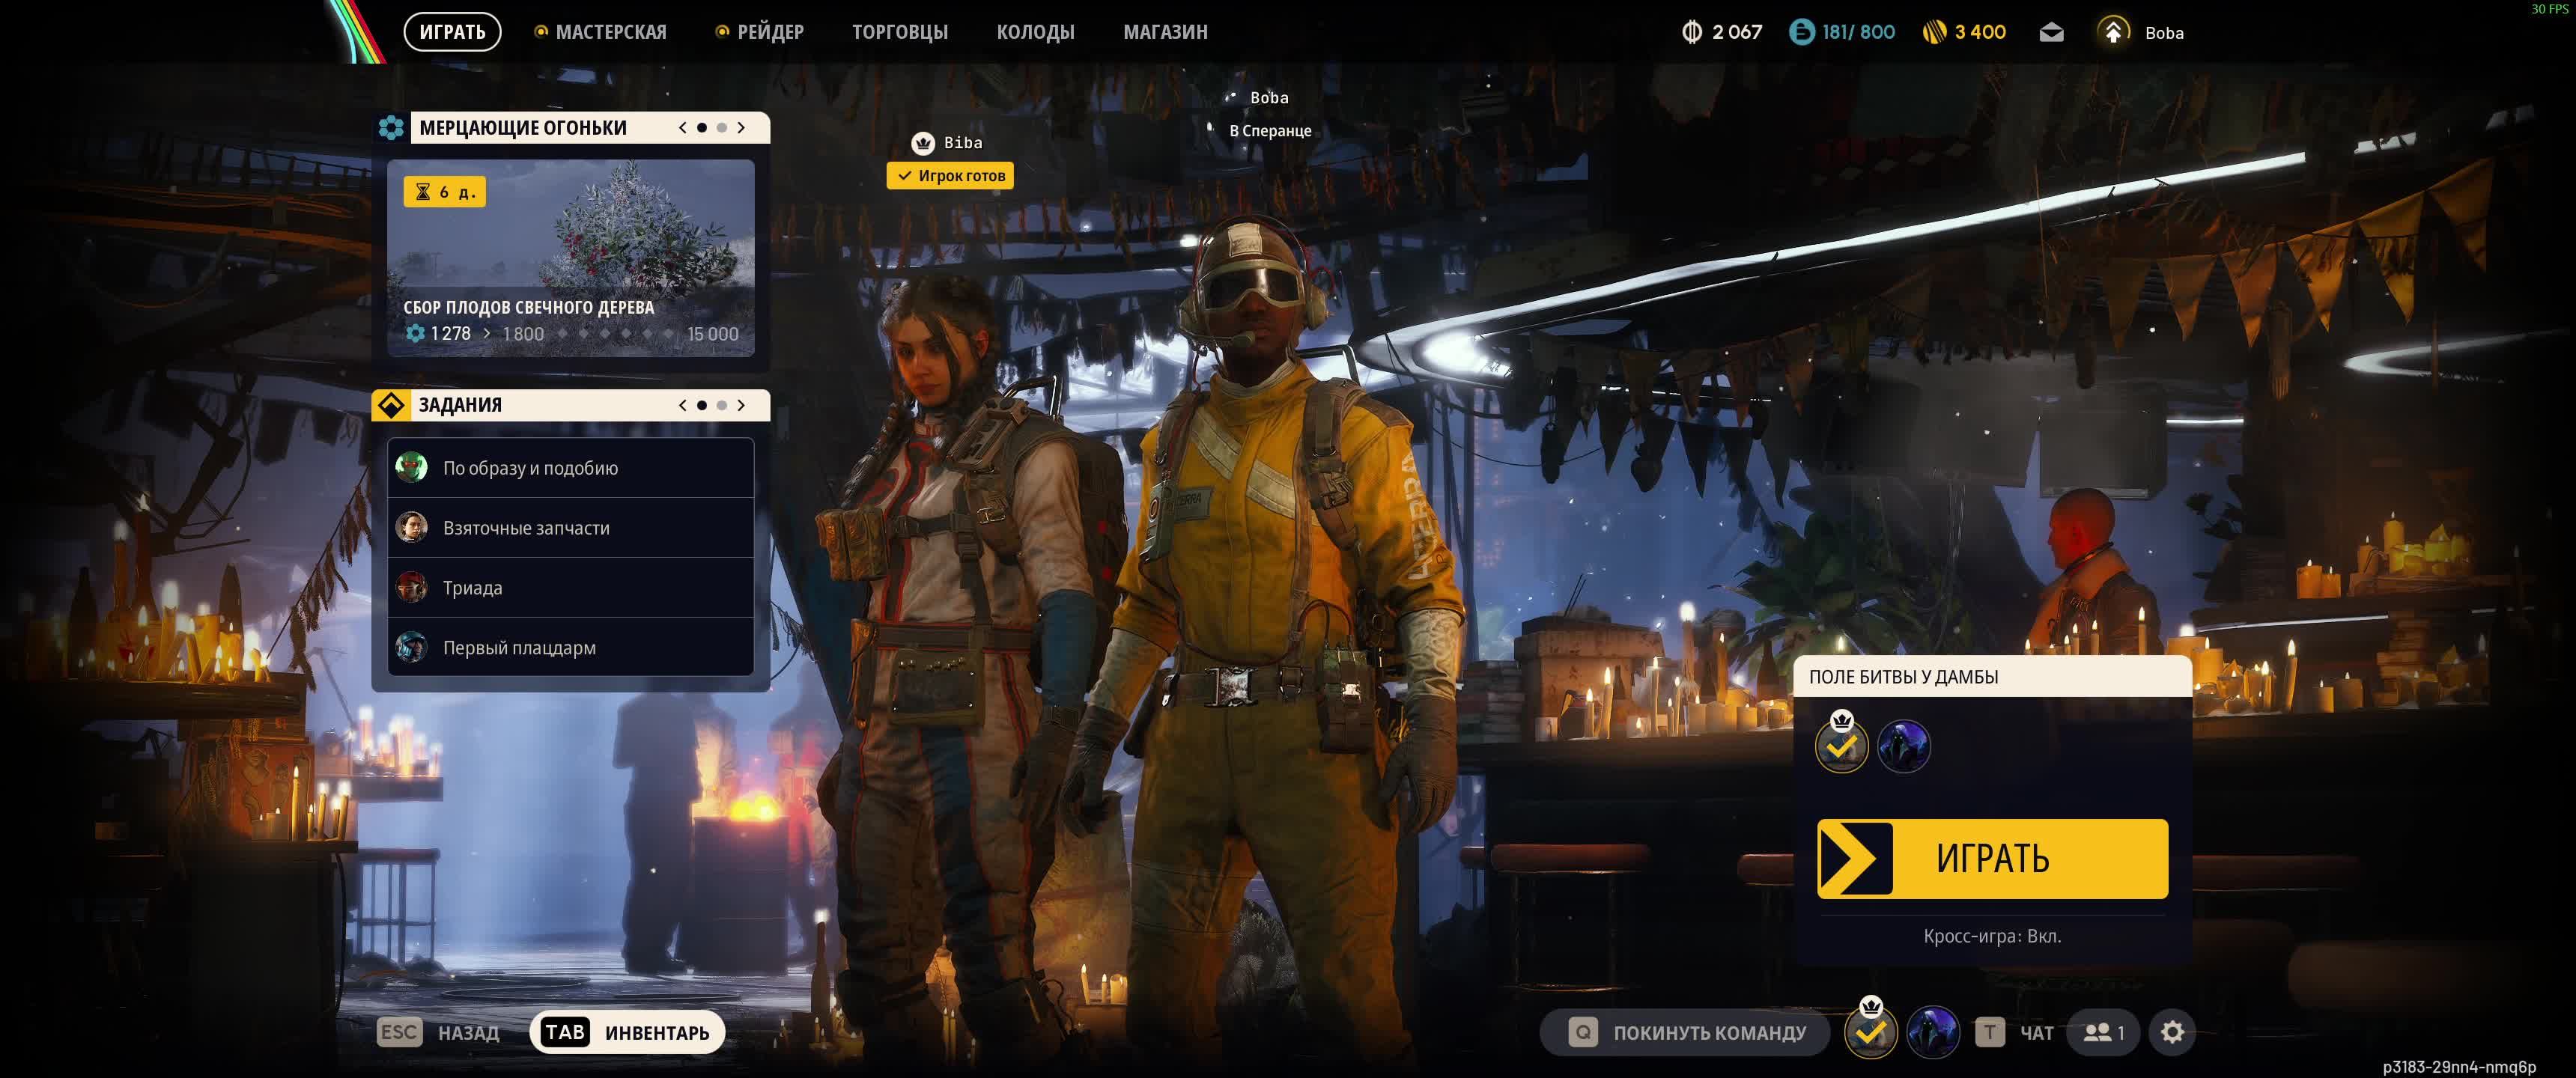The width and height of the screenshot is (2576, 1078).
Task: Go to next page in Мерцающие огоньки carousel
Action: pos(741,127)
